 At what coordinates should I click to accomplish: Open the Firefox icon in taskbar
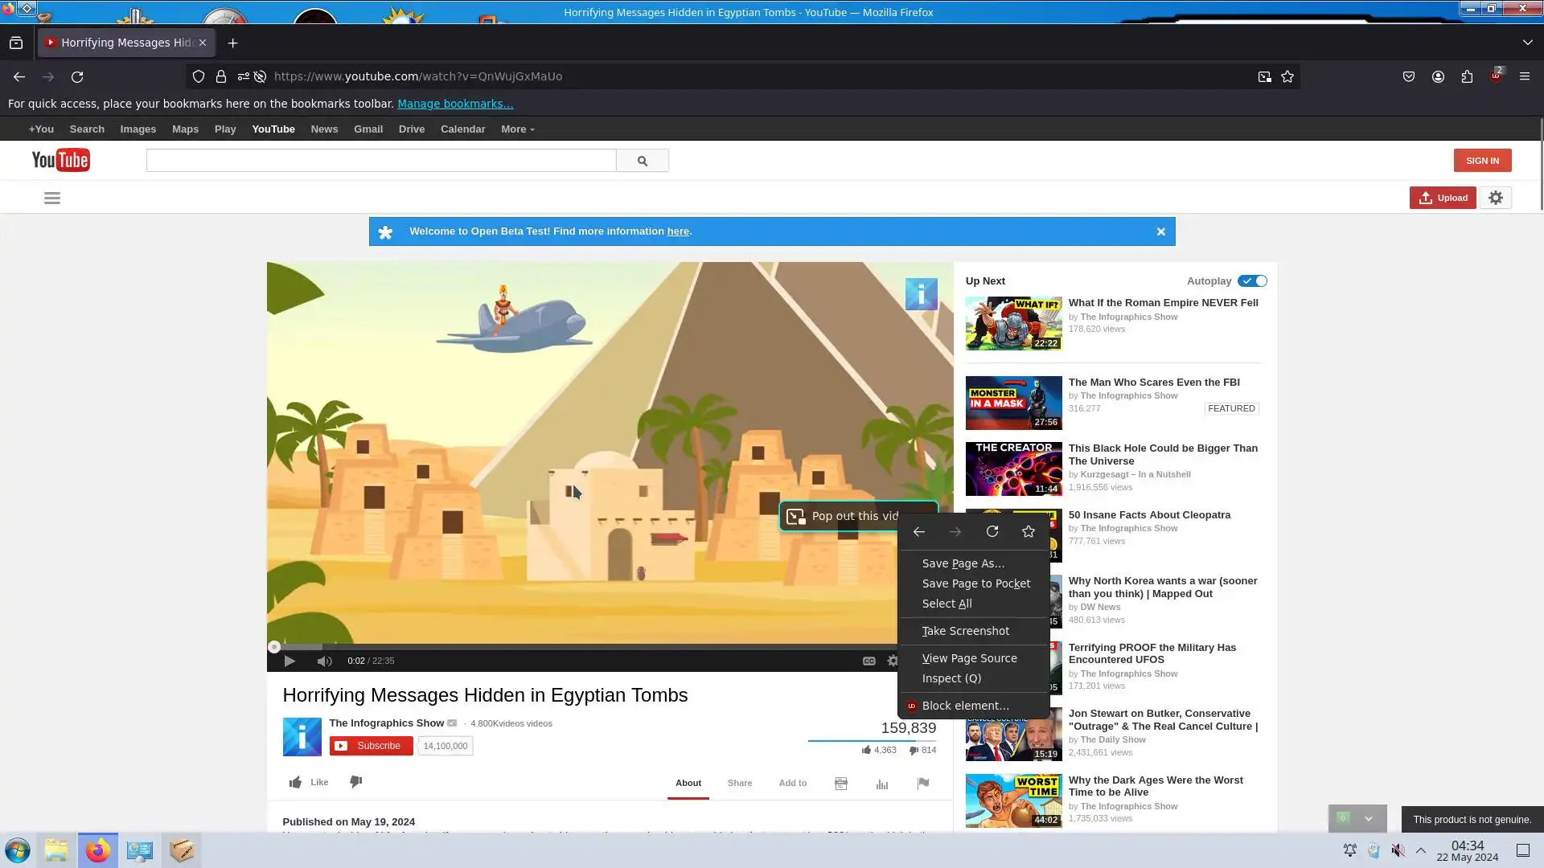[x=98, y=850]
